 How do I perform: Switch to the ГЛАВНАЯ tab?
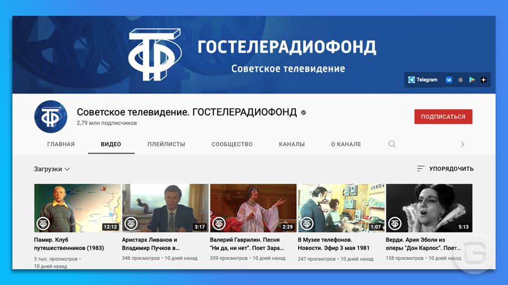[61, 144]
